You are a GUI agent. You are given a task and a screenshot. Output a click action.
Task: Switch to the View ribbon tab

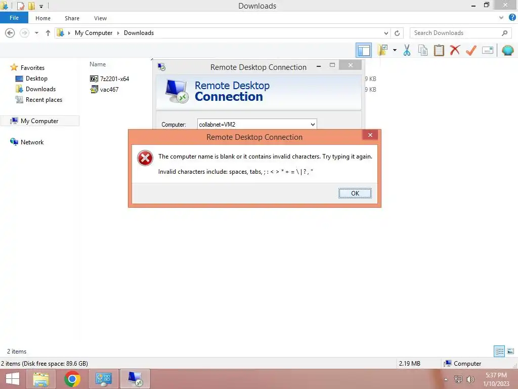101,18
